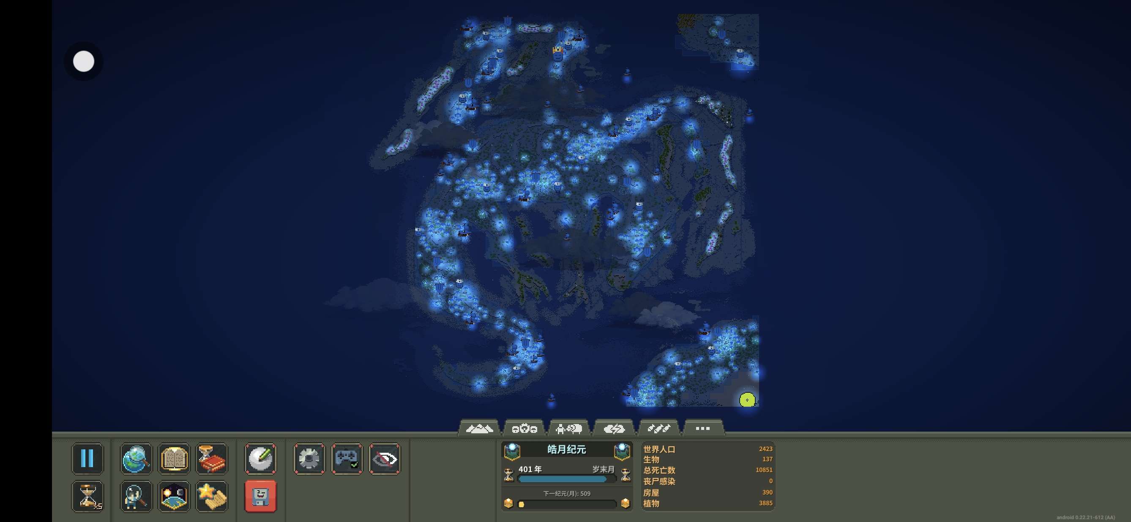Switch to the mountains terrain tab
Viewport: 1131px width, 522px height.
(479, 429)
